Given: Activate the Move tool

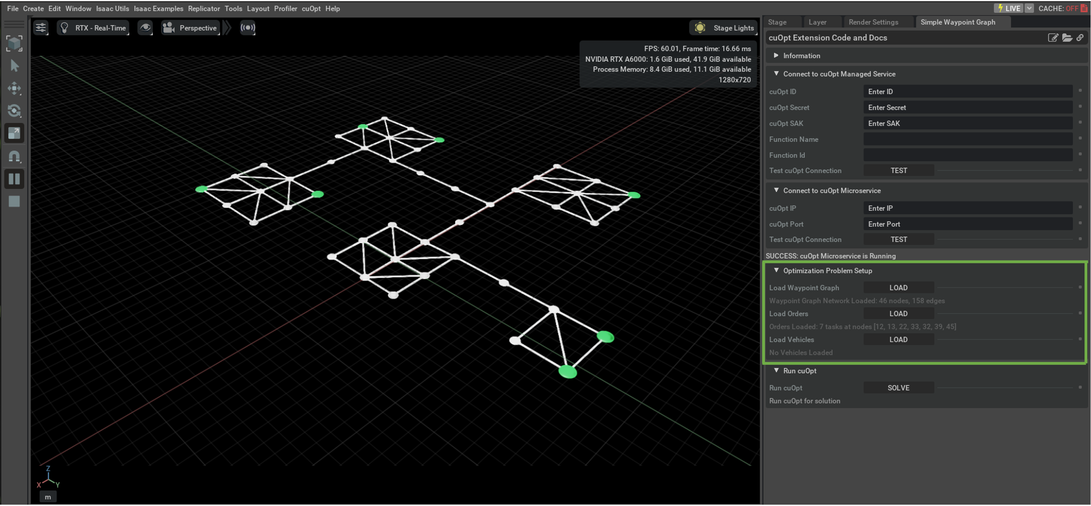Looking at the screenshot, I should click(15, 88).
